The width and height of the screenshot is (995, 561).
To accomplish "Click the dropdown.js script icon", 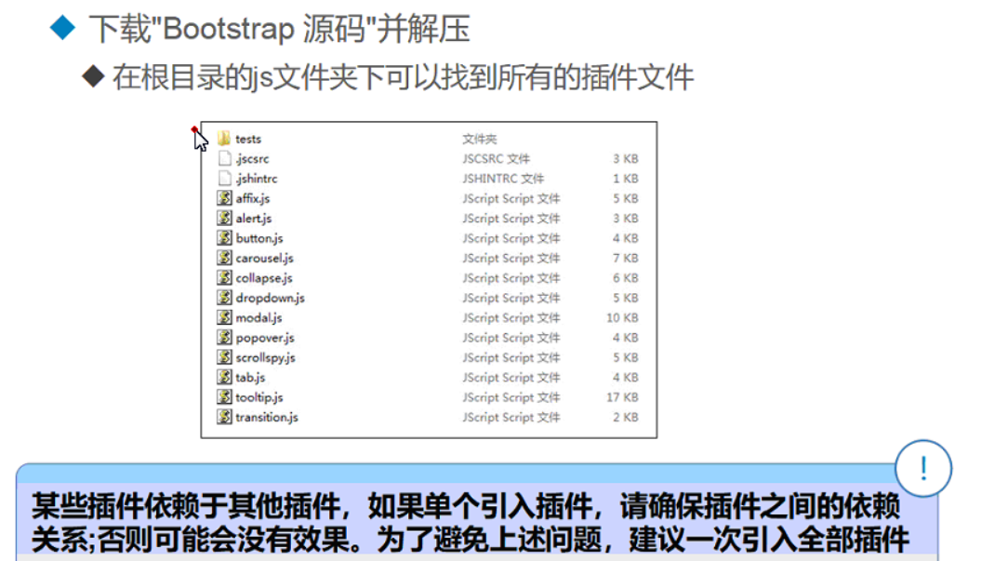I will pos(224,298).
